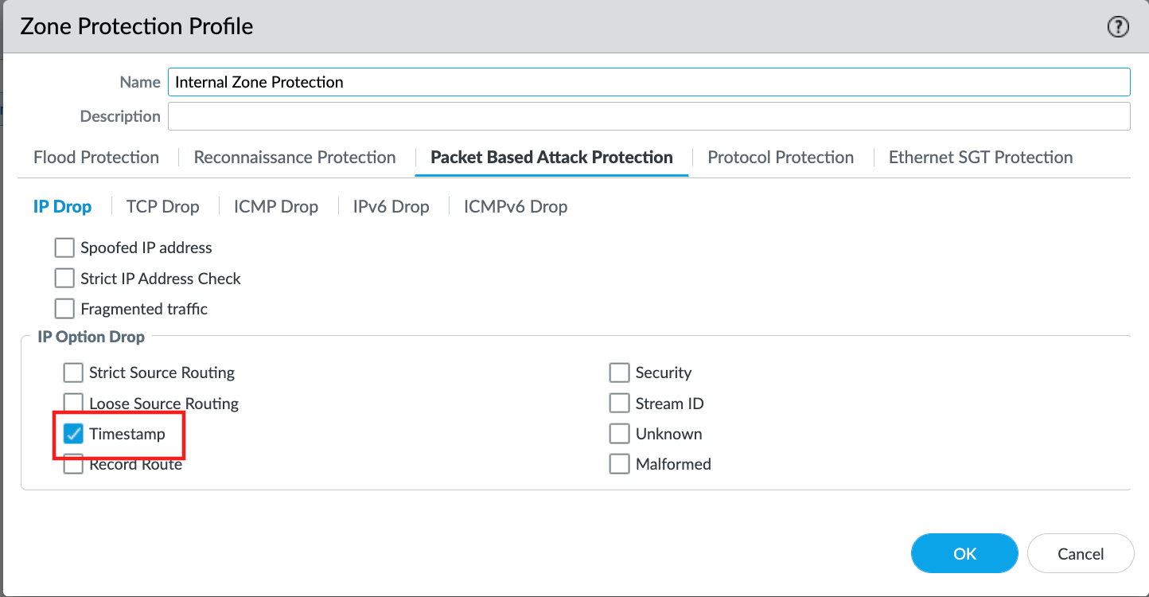Select the IPv6 Drop sub-tab
This screenshot has width=1149, height=597.
tap(391, 206)
